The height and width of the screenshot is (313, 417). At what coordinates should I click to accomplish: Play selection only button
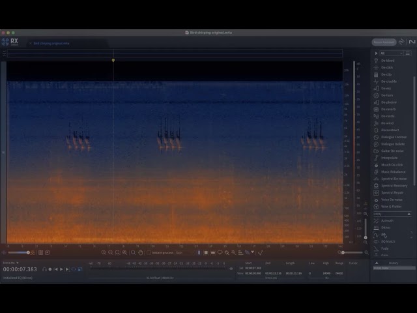pos(67,269)
